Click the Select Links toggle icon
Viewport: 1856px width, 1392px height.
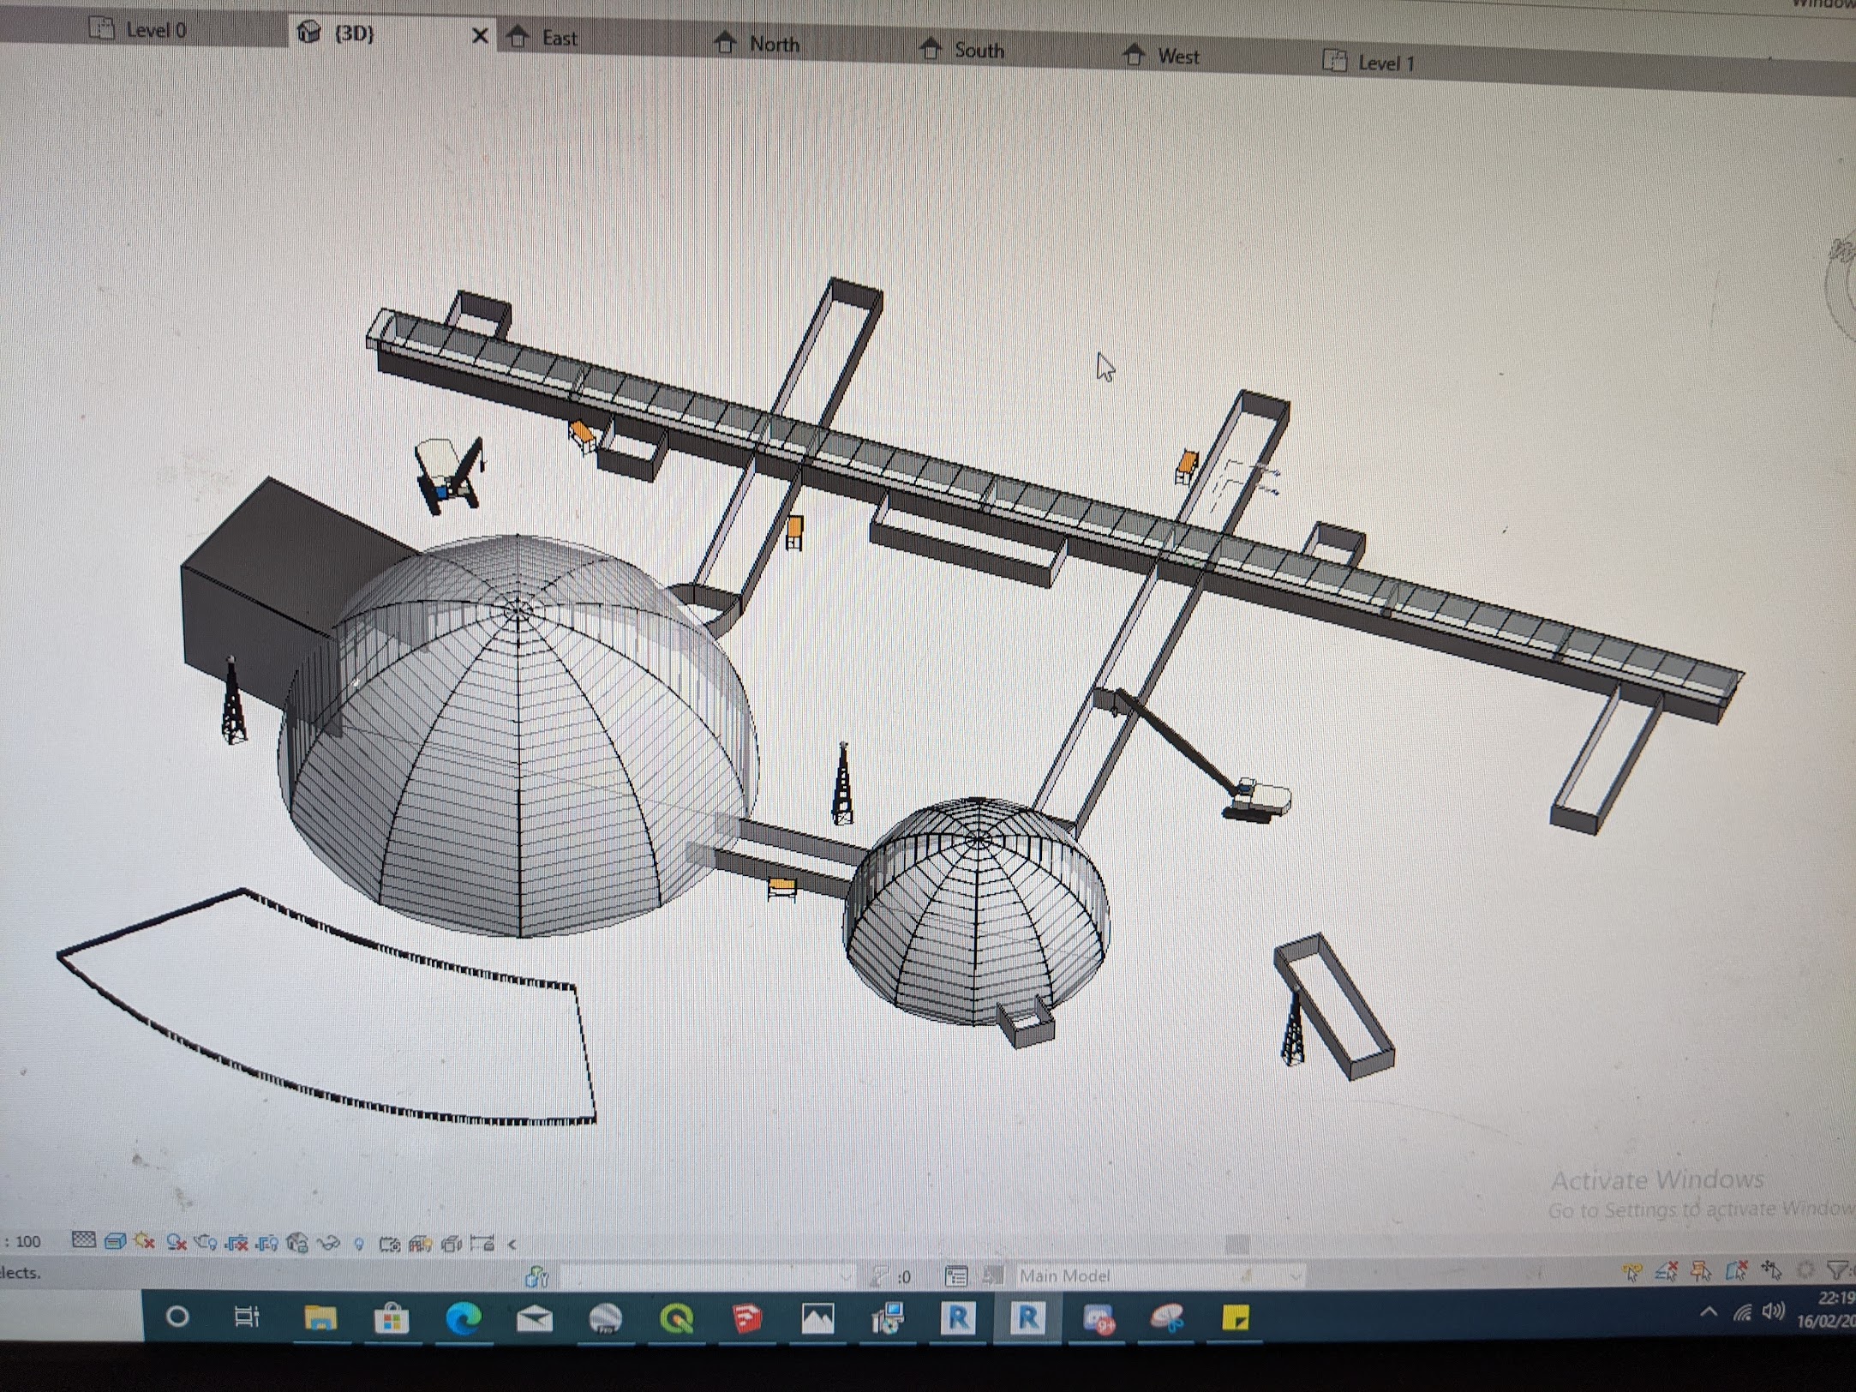pos(1631,1272)
